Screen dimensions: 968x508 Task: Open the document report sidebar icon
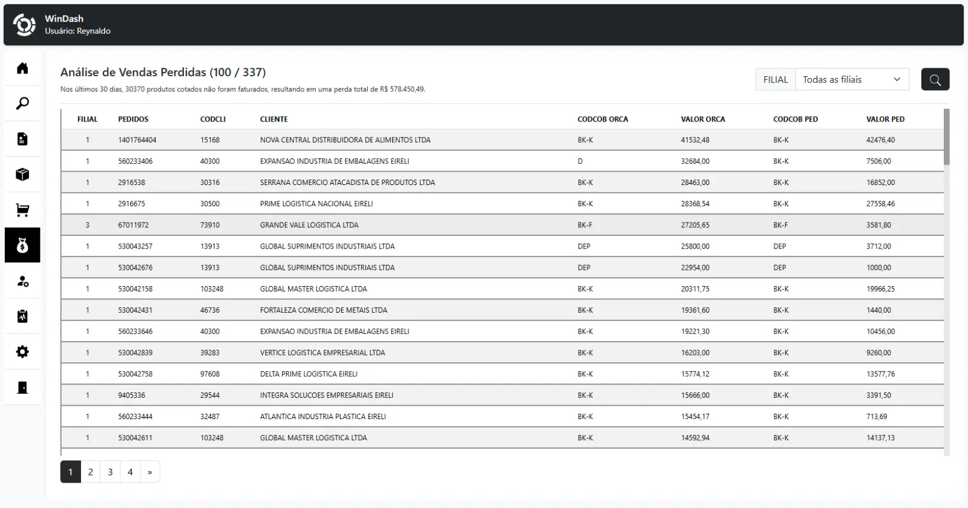(22, 139)
